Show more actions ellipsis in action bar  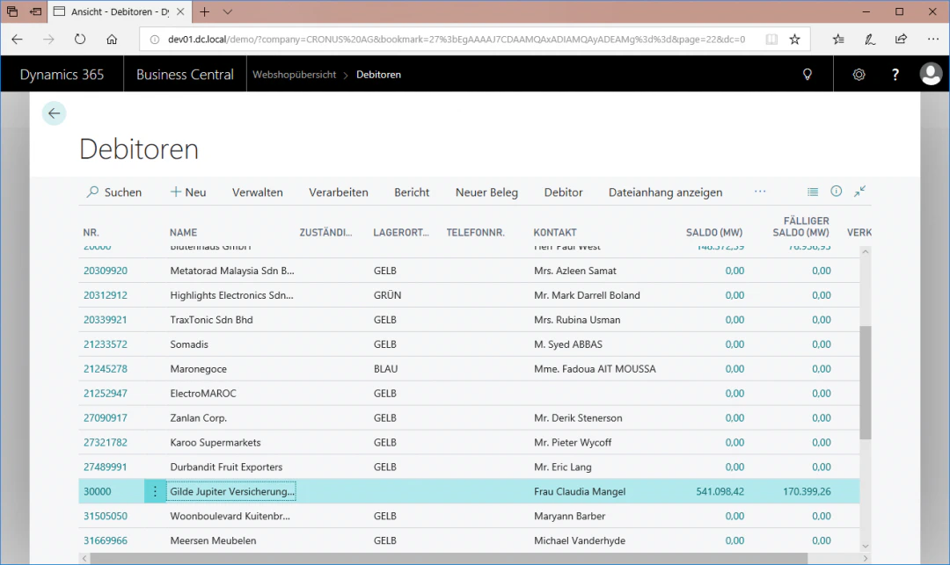[x=760, y=192]
